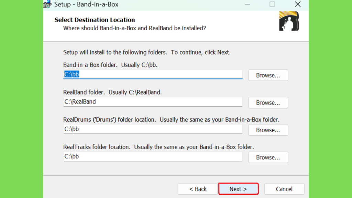Click the 'Select Destination Location' heading
This screenshot has width=352, height=198.
click(95, 20)
